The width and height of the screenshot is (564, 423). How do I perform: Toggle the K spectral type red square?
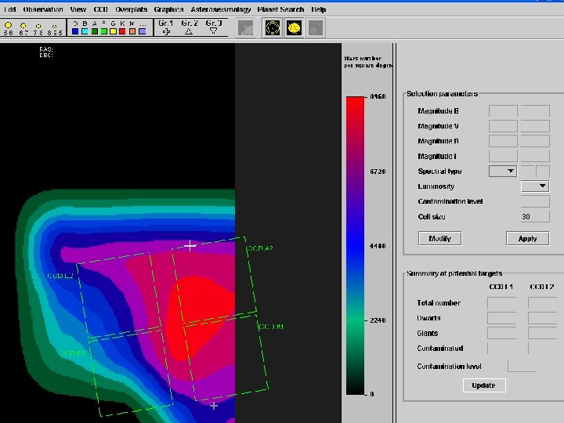pyautogui.click(x=122, y=31)
